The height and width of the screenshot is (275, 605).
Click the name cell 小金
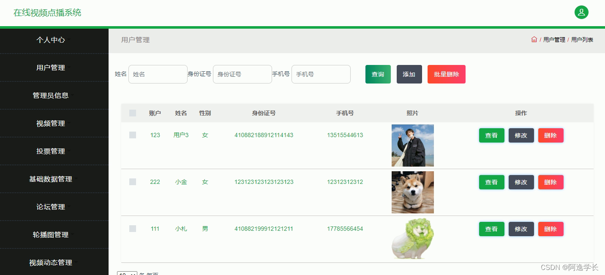(x=181, y=182)
